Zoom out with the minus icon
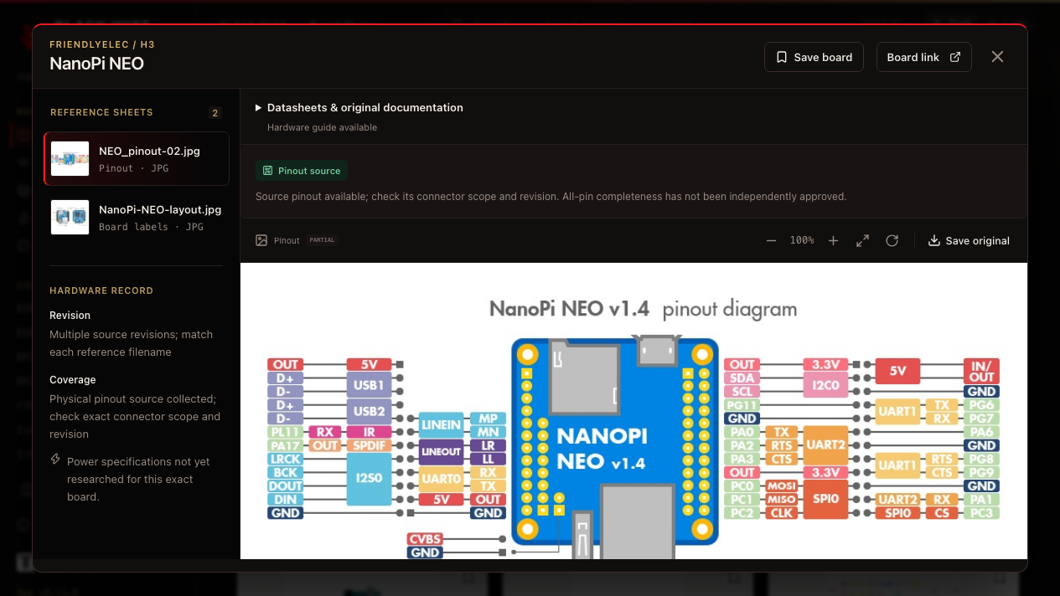Image resolution: width=1060 pixels, height=596 pixels. 771,240
